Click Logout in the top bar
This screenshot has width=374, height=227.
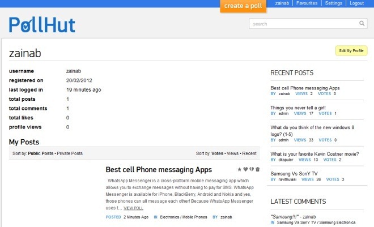356,3
